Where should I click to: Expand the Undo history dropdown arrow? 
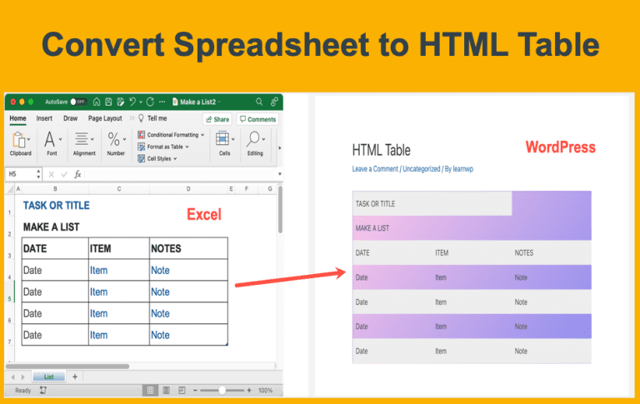click(141, 102)
